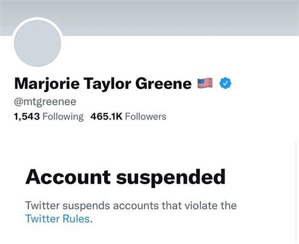Click the word Marjorie in the name
Screen dimensions: 299x244
tap(47, 84)
